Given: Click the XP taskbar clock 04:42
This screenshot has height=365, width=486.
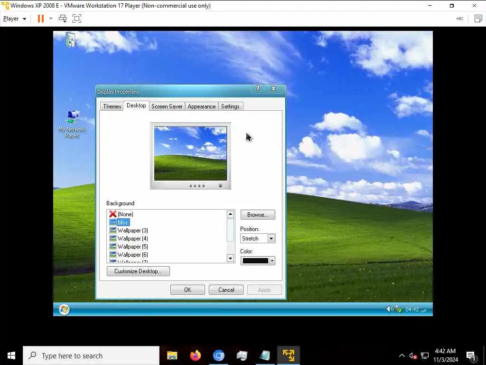Looking at the screenshot, I should [x=416, y=309].
